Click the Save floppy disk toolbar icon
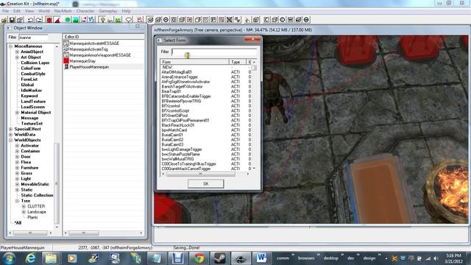 coord(12,20)
